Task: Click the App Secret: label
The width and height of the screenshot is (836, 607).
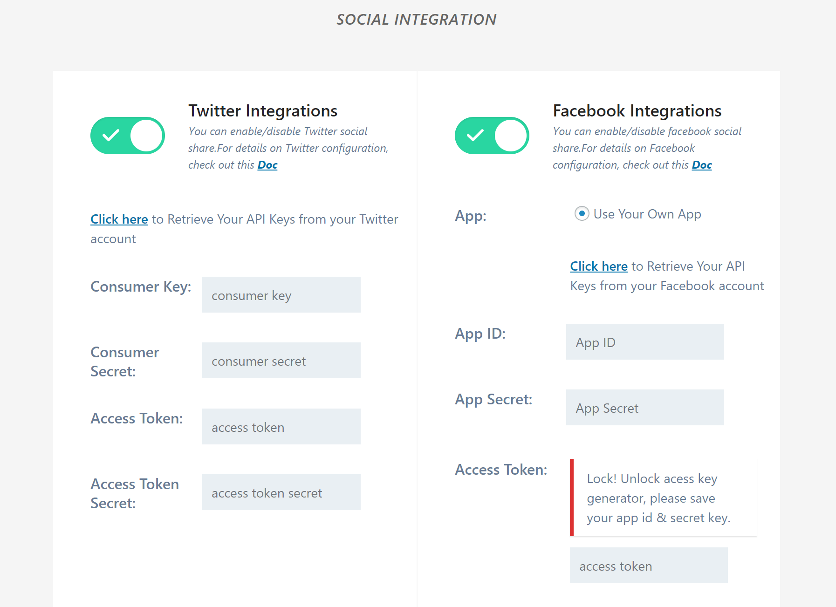Action: pyautogui.click(x=493, y=399)
